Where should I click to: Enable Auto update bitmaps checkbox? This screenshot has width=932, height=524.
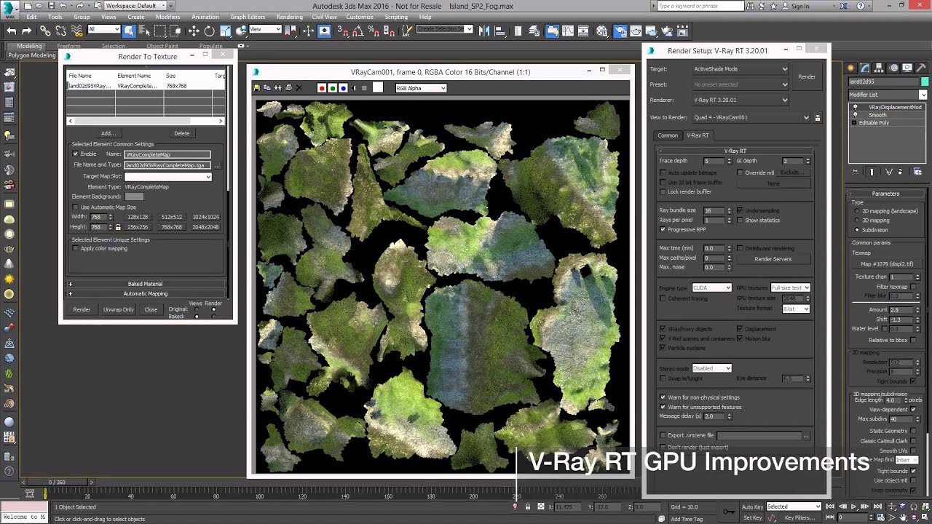point(663,172)
